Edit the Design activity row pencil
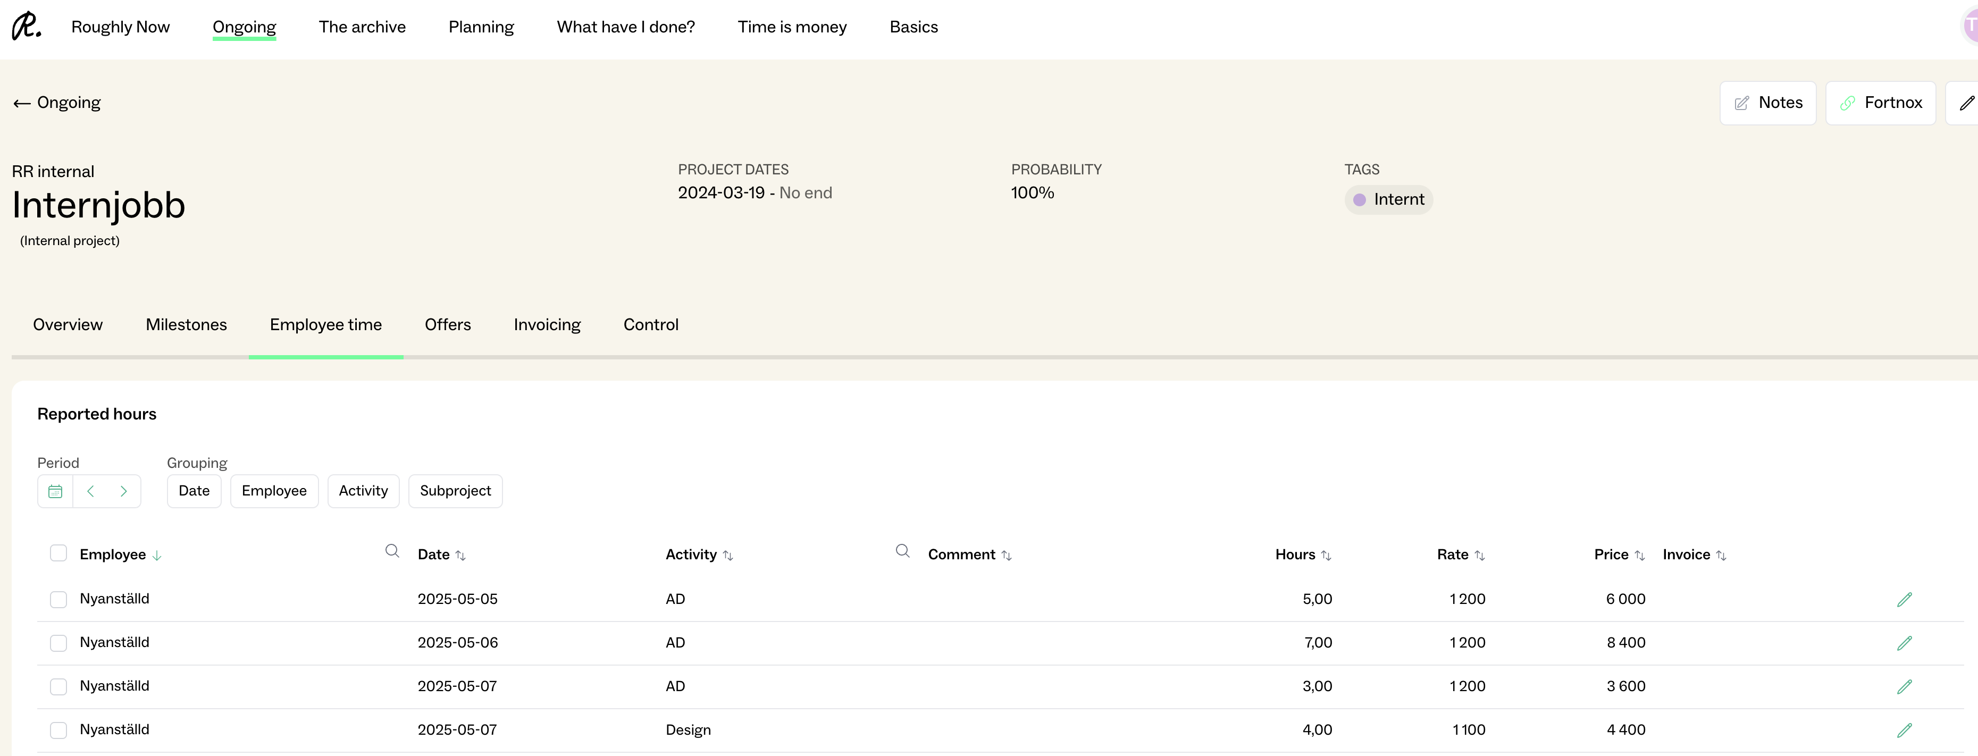The image size is (1978, 756). click(x=1904, y=730)
